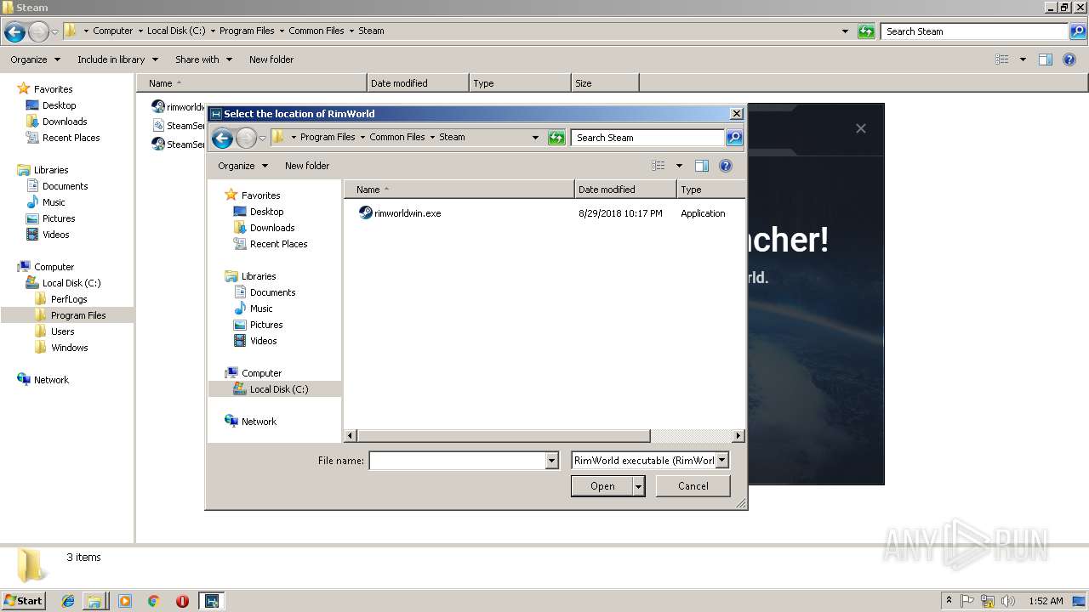The image size is (1089, 612).
Task: Open the Explorer window Organize menu
Action: 35,59
